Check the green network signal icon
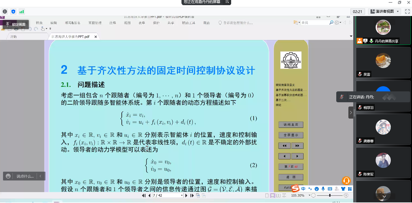The height and width of the screenshot is (203, 412). coord(22,11)
